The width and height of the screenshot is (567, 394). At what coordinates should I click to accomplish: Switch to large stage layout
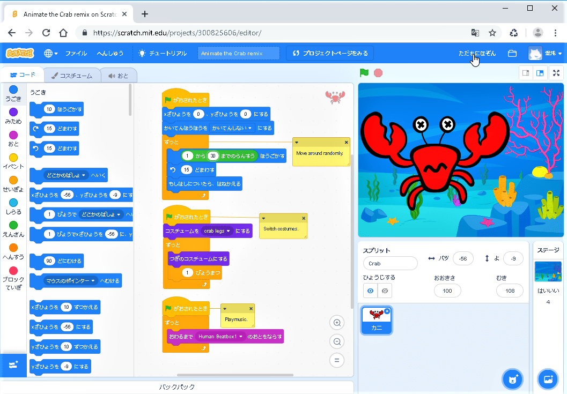pyautogui.click(x=540, y=73)
